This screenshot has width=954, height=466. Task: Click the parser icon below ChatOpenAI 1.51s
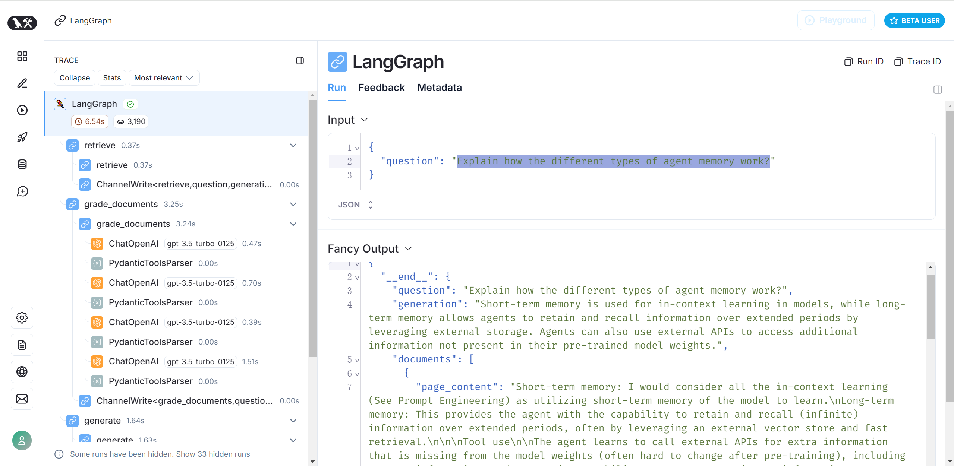(x=97, y=381)
